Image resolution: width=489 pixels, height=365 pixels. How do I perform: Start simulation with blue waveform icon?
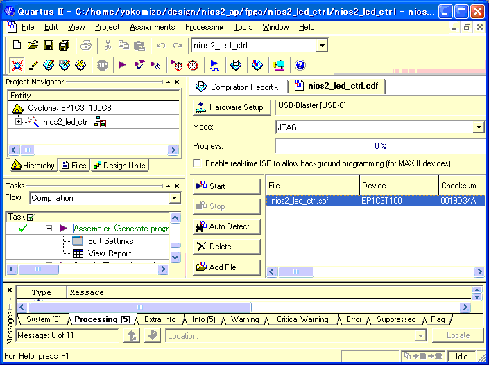click(214, 65)
